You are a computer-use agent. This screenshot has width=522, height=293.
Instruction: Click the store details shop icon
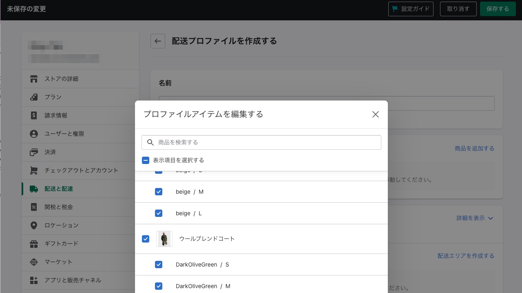click(34, 79)
